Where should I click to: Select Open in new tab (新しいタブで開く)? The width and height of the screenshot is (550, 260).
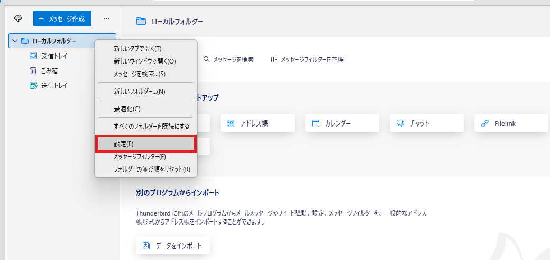point(137,48)
